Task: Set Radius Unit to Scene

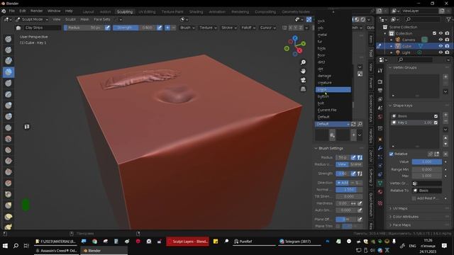Action: tap(356, 164)
